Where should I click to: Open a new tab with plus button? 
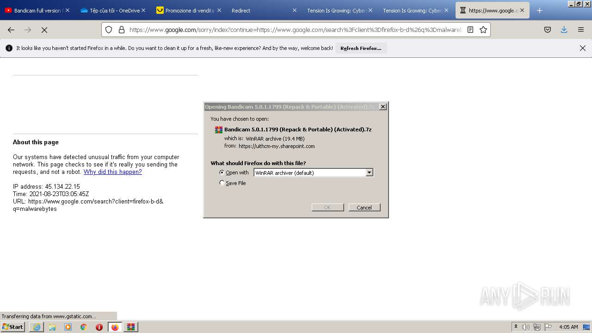[x=539, y=10]
